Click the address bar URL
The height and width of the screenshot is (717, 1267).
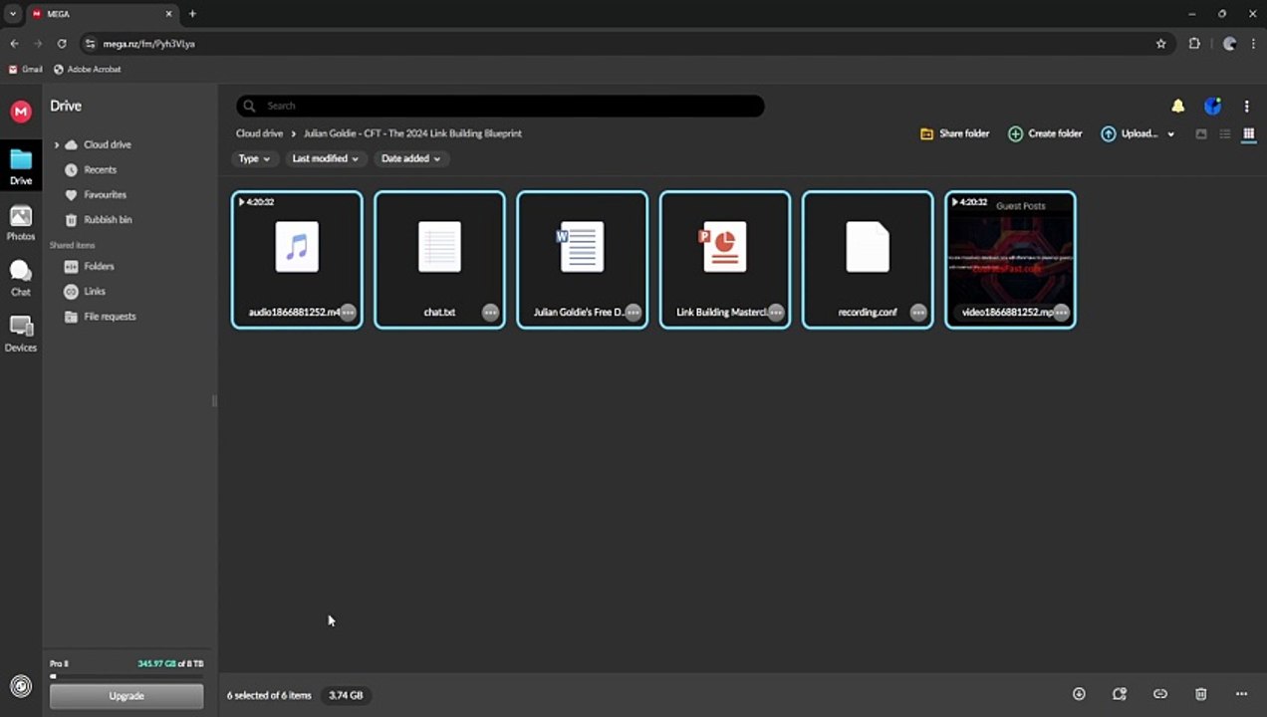pyautogui.click(x=149, y=44)
